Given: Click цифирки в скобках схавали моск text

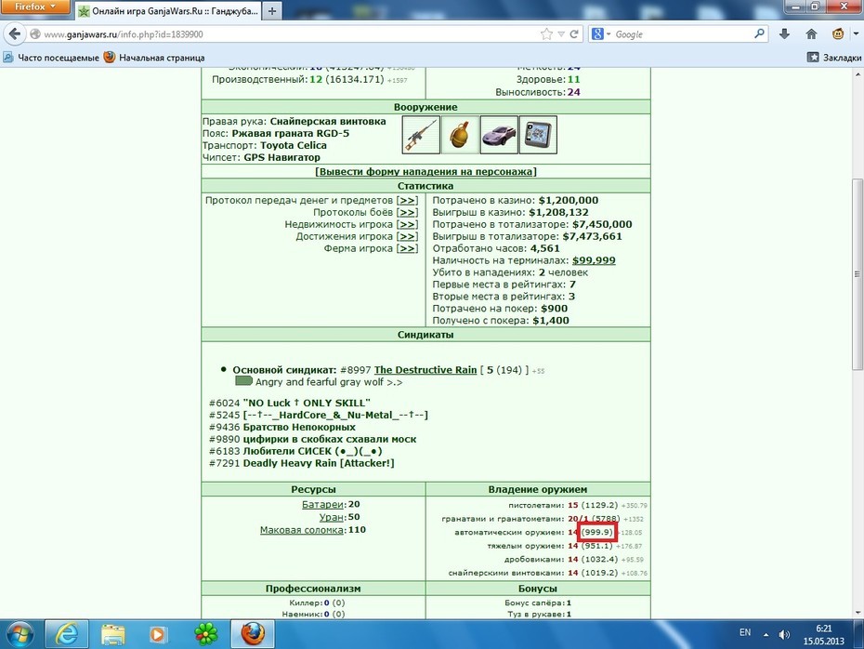Looking at the screenshot, I should click(330, 440).
